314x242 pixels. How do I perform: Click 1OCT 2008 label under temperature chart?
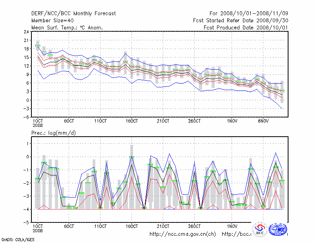(x=38, y=123)
